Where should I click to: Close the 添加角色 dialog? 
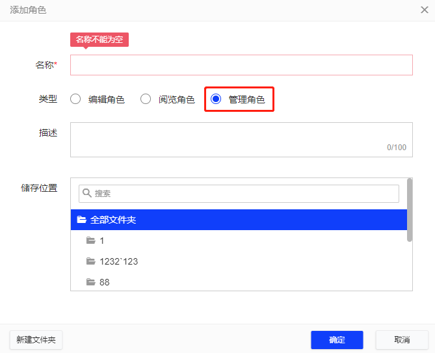[425, 10]
